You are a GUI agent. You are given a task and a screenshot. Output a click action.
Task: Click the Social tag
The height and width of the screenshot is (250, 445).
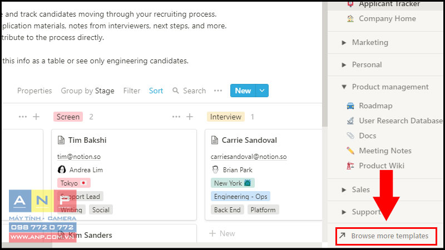pos(101,210)
